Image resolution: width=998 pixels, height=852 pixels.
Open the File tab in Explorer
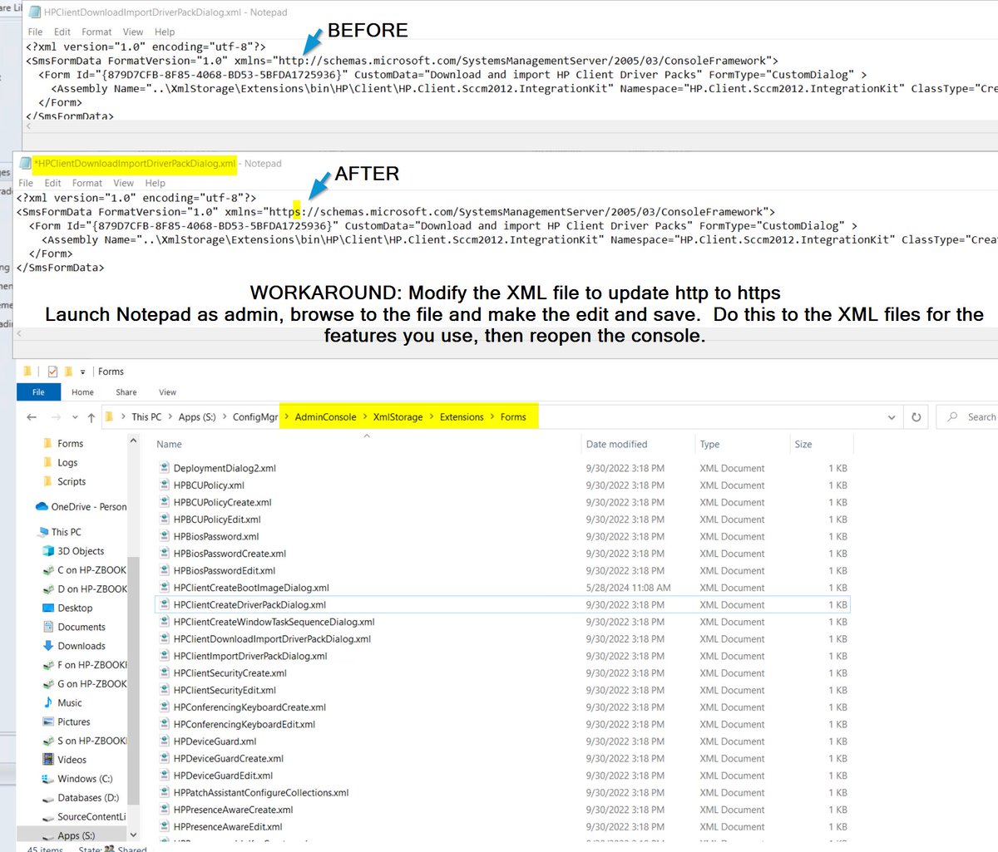[x=38, y=392]
